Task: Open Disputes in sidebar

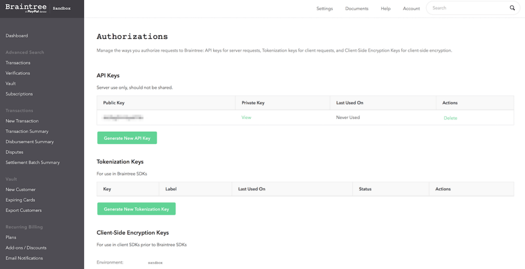Action: click(x=14, y=152)
